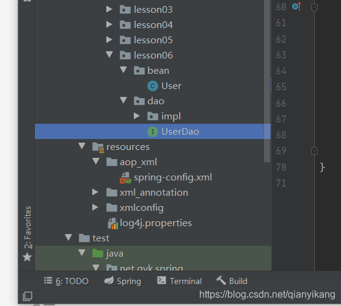Click the impl package folder icon

pyautogui.click(x=153, y=116)
